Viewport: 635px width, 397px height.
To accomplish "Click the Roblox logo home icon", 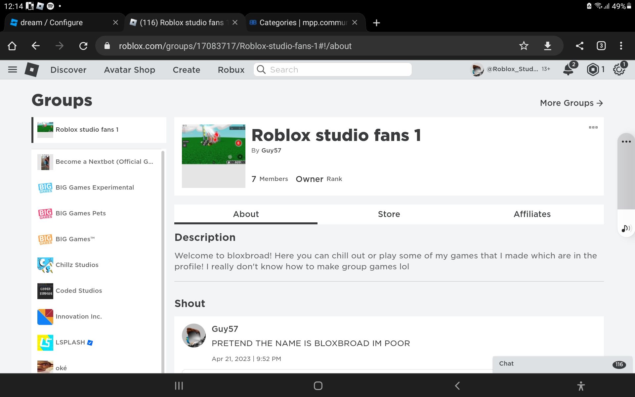I will [x=32, y=69].
